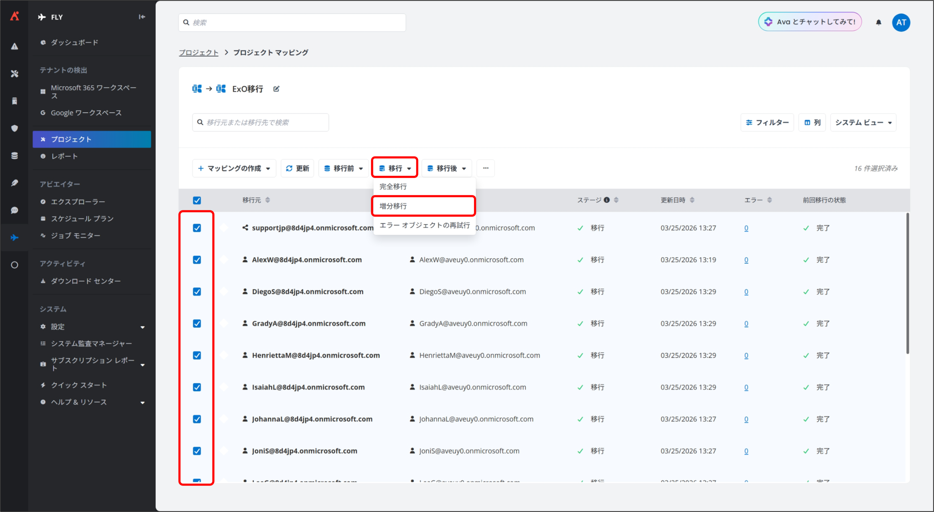
Task: Open the システム ビュー dropdown
Action: point(863,123)
